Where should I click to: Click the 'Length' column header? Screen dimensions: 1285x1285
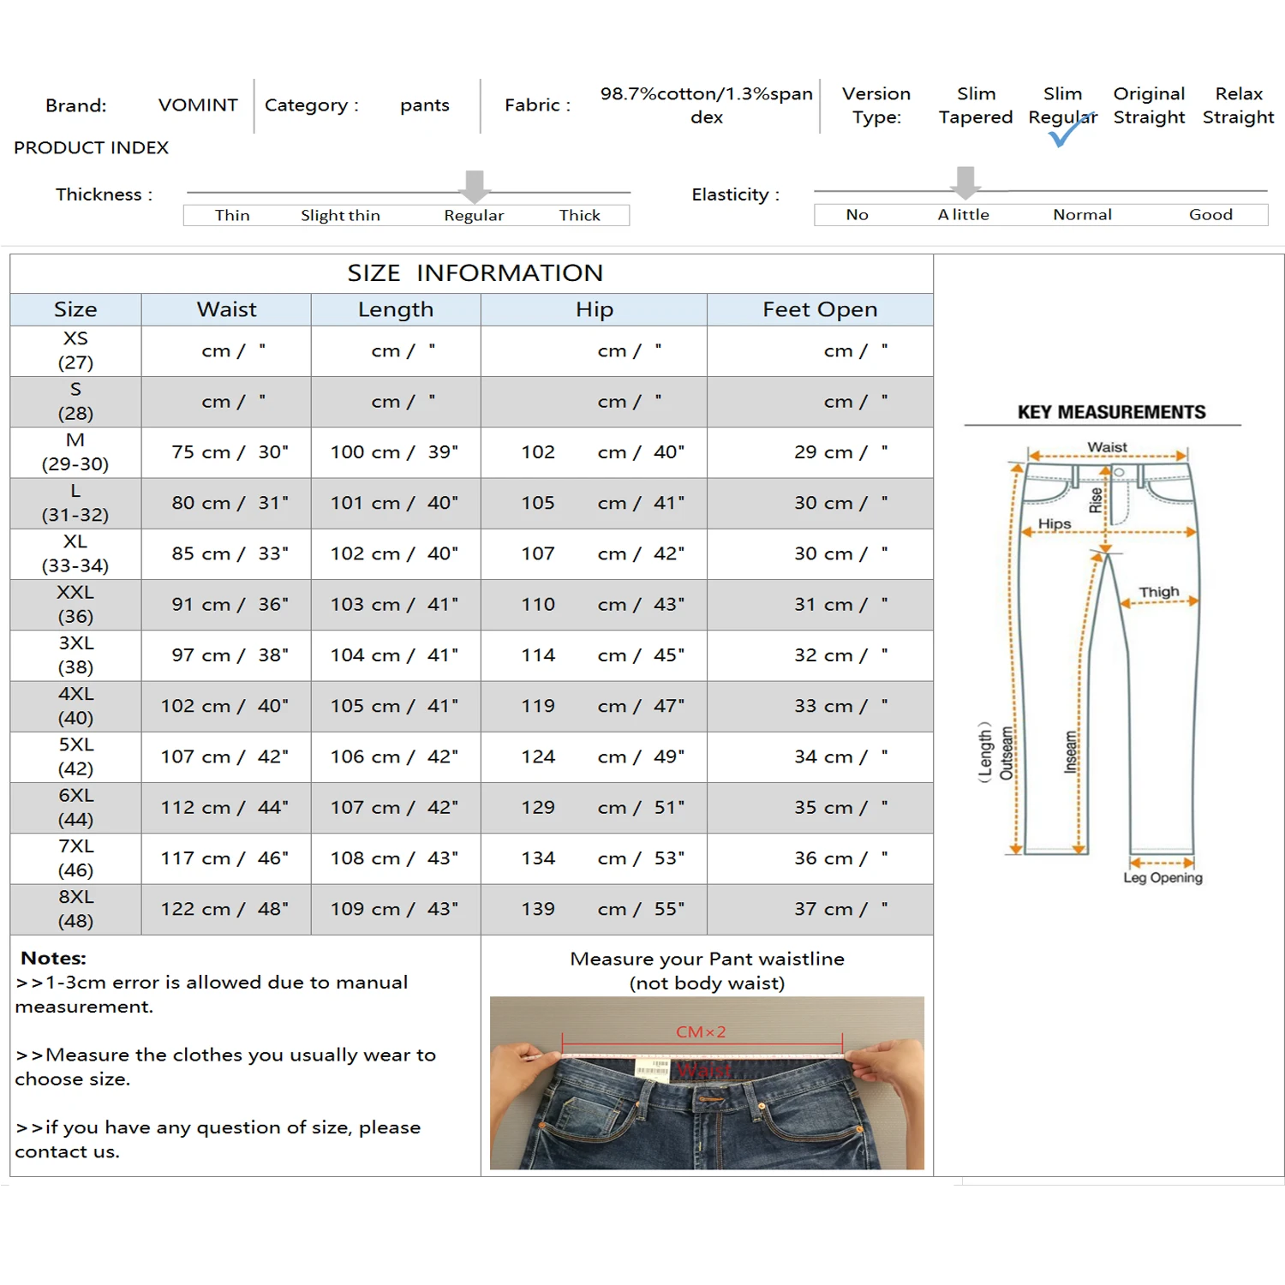(x=396, y=309)
